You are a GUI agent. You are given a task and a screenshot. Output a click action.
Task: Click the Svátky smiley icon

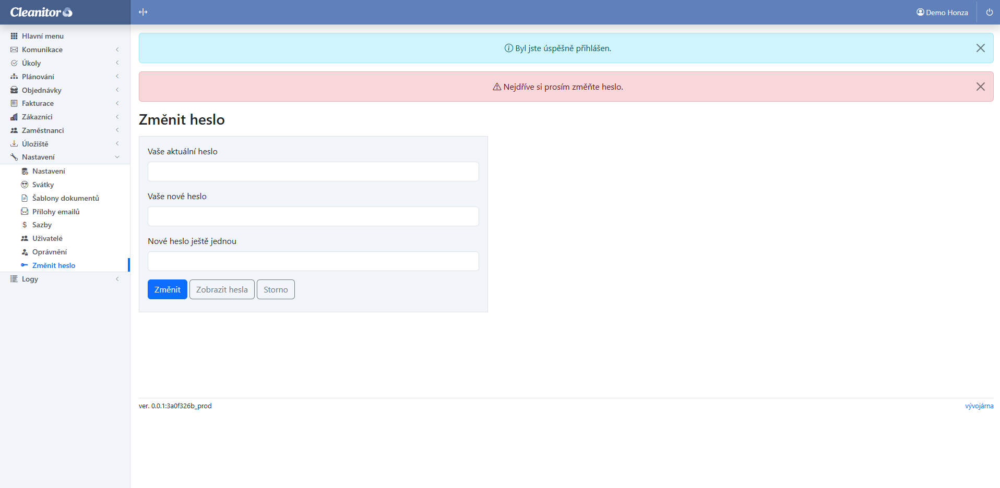25,185
